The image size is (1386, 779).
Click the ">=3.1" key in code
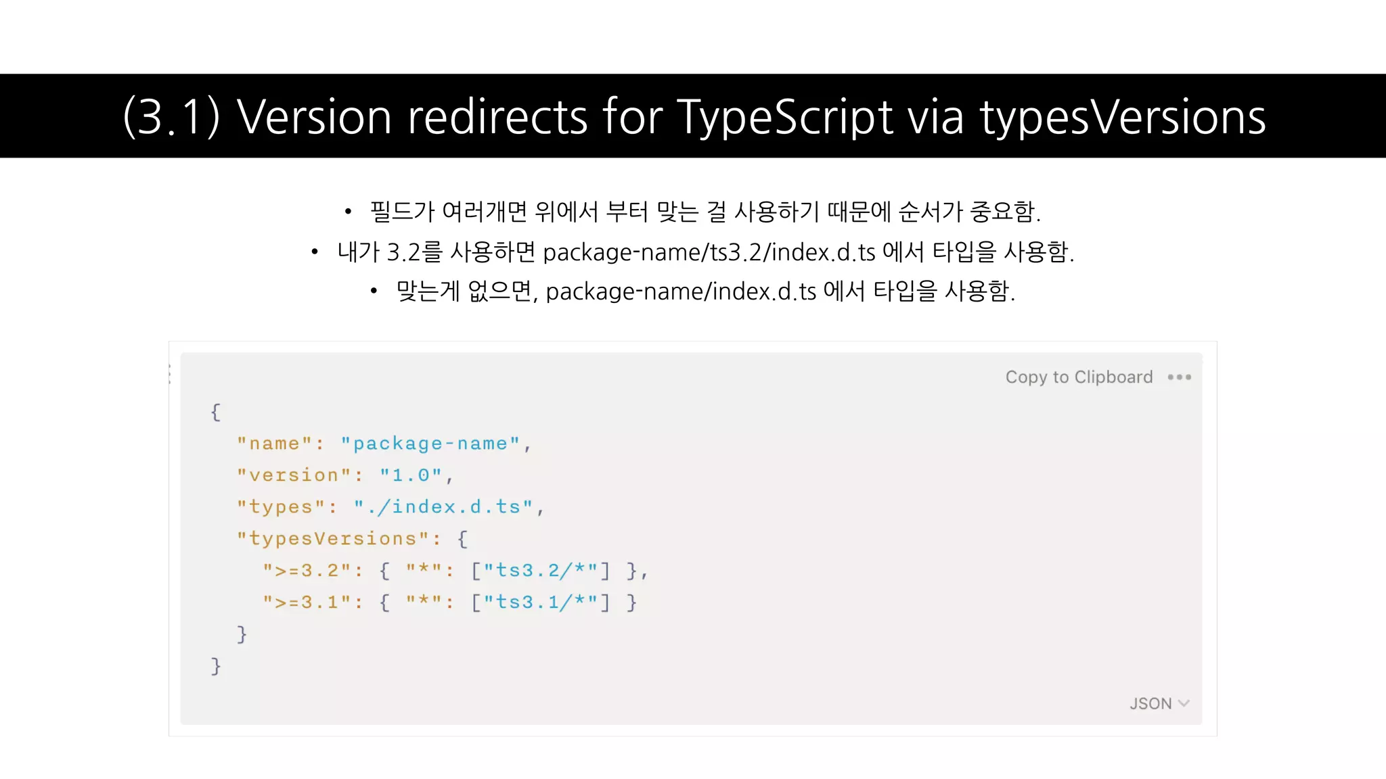[307, 603]
